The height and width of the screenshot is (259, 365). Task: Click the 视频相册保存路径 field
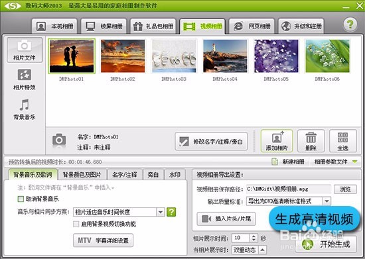pos(289,189)
